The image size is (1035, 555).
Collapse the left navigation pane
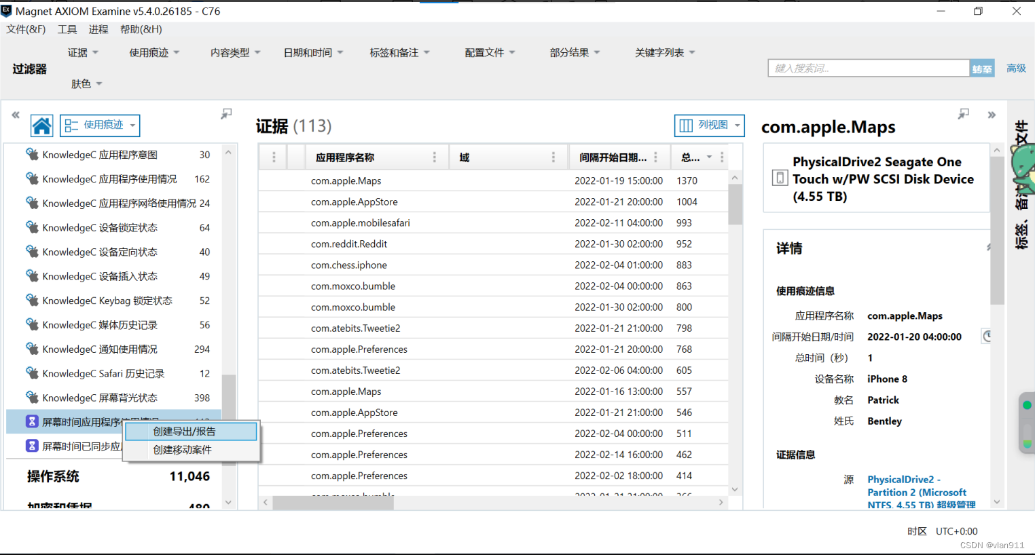(x=16, y=115)
